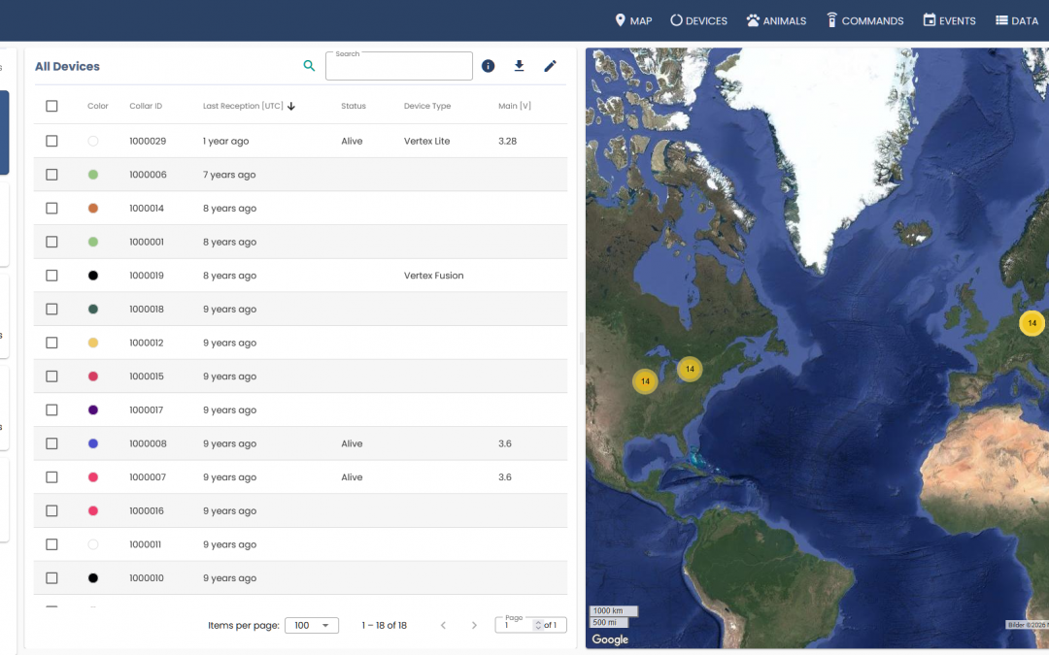
Task: Click the page number stepper arrows
Action: 538,626
